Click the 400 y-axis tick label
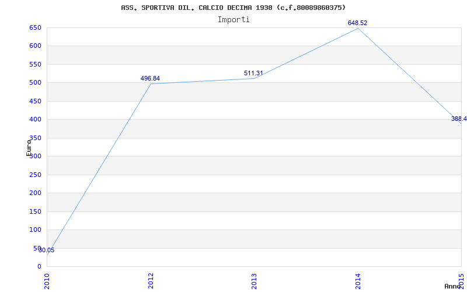 coord(35,120)
